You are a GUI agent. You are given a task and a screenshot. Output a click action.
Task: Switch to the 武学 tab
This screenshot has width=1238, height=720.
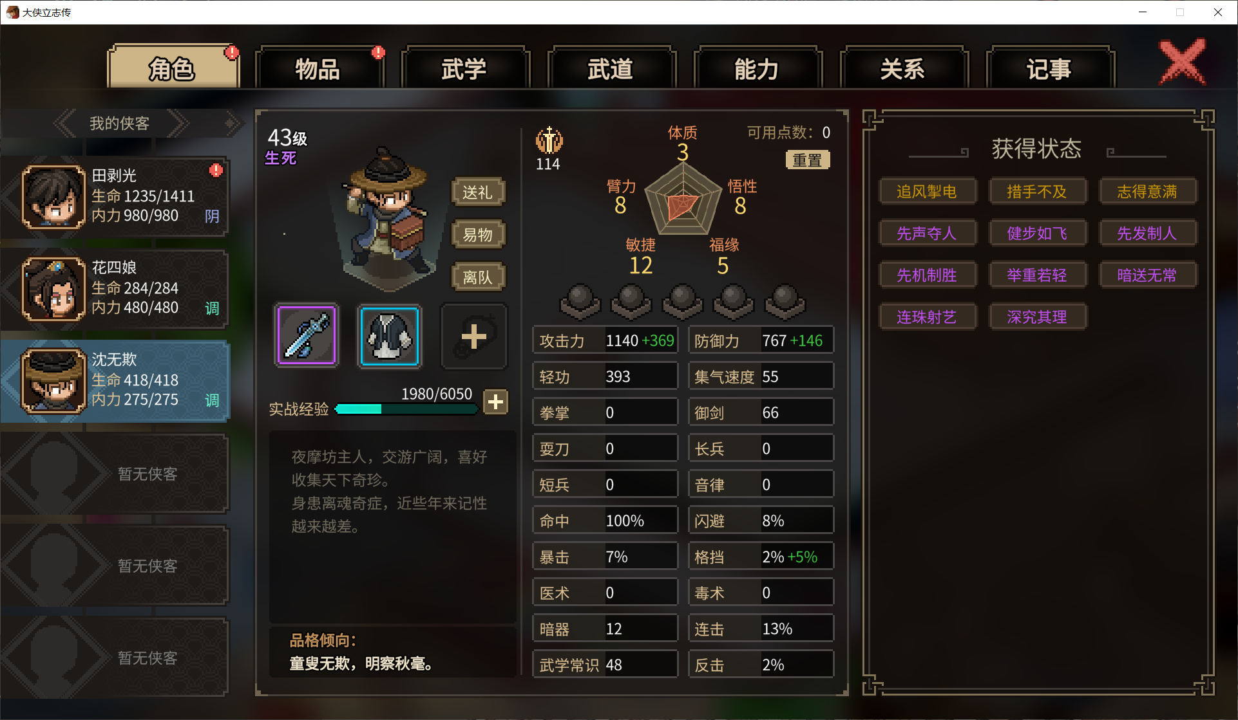pyautogui.click(x=464, y=68)
